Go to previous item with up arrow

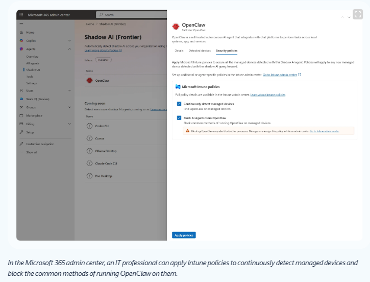click(x=342, y=17)
